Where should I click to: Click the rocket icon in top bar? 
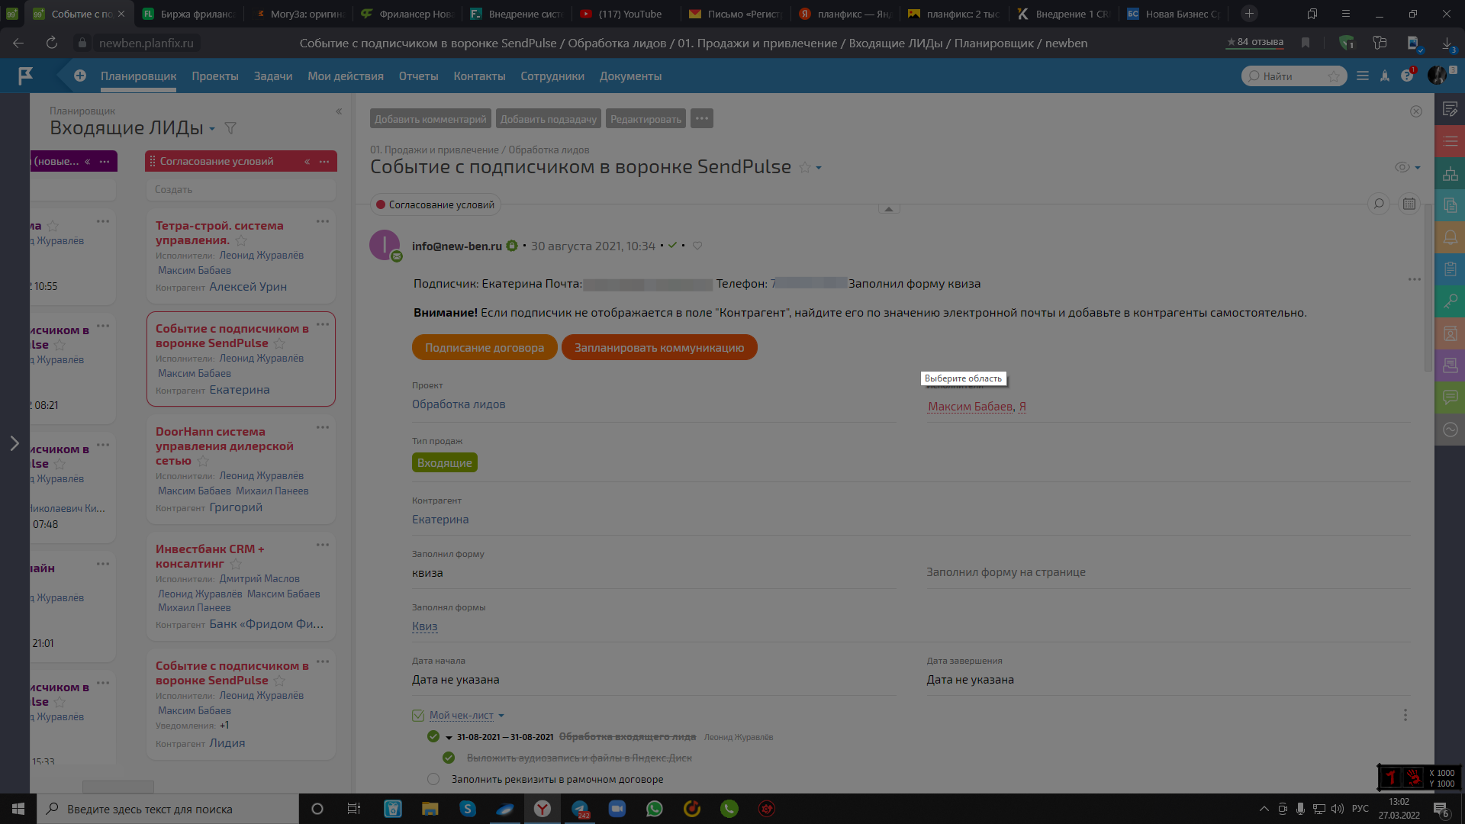pos(1385,76)
